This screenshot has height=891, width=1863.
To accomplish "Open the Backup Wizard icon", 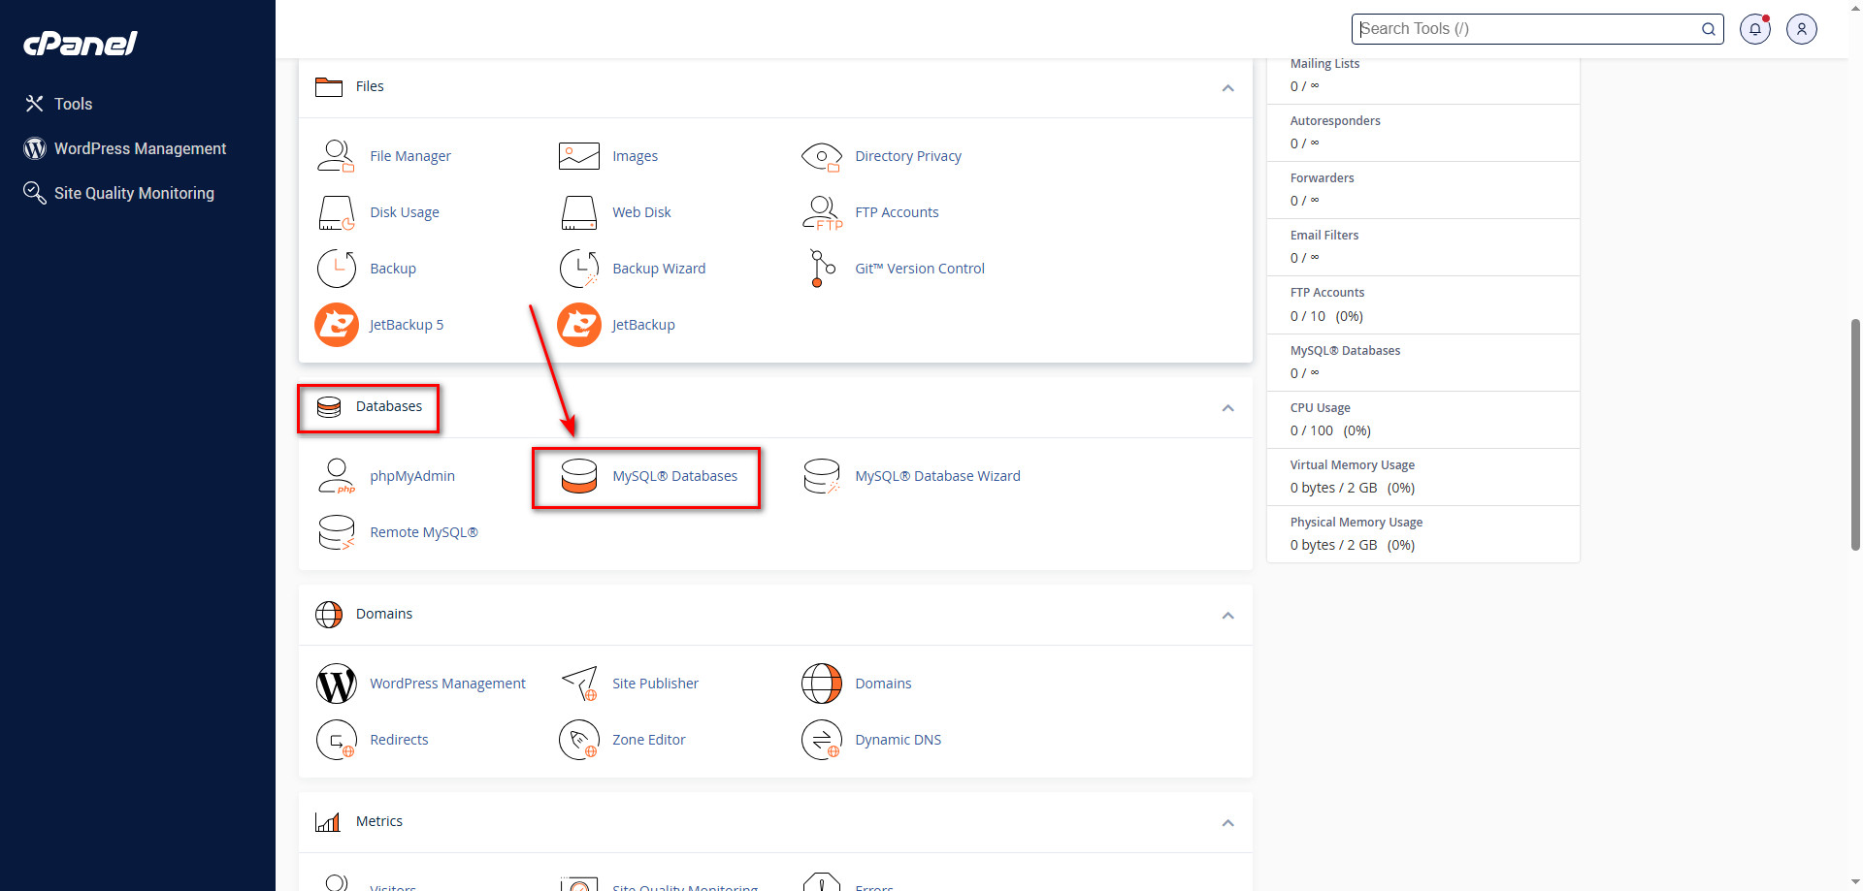I will pos(579,269).
